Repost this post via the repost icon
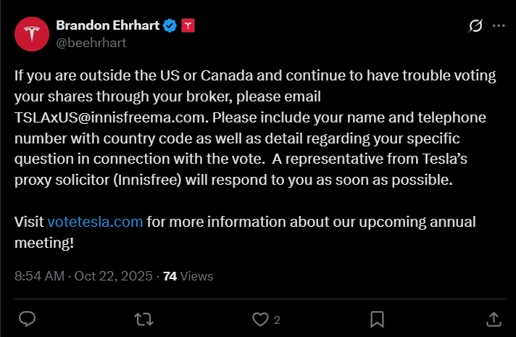Image resolution: width=516 pixels, height=337 pixels. (x=143, y=319)
